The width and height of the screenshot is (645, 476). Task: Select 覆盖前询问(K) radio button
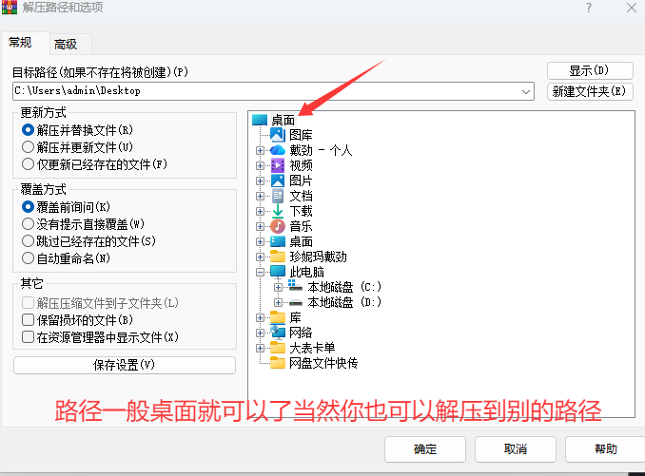[x=28, y=206]
